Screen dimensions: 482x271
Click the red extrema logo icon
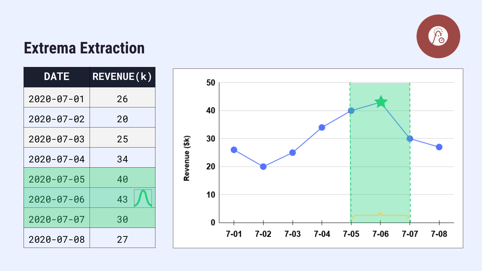438,36
